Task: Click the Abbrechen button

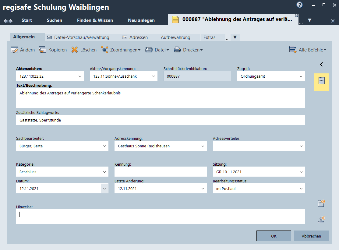Action: pos(311,236)
